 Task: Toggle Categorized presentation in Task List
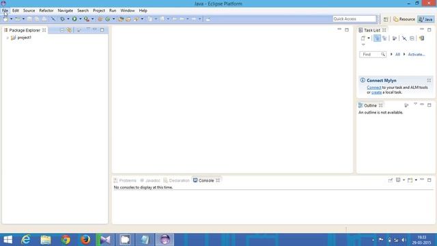coord(377,38)
